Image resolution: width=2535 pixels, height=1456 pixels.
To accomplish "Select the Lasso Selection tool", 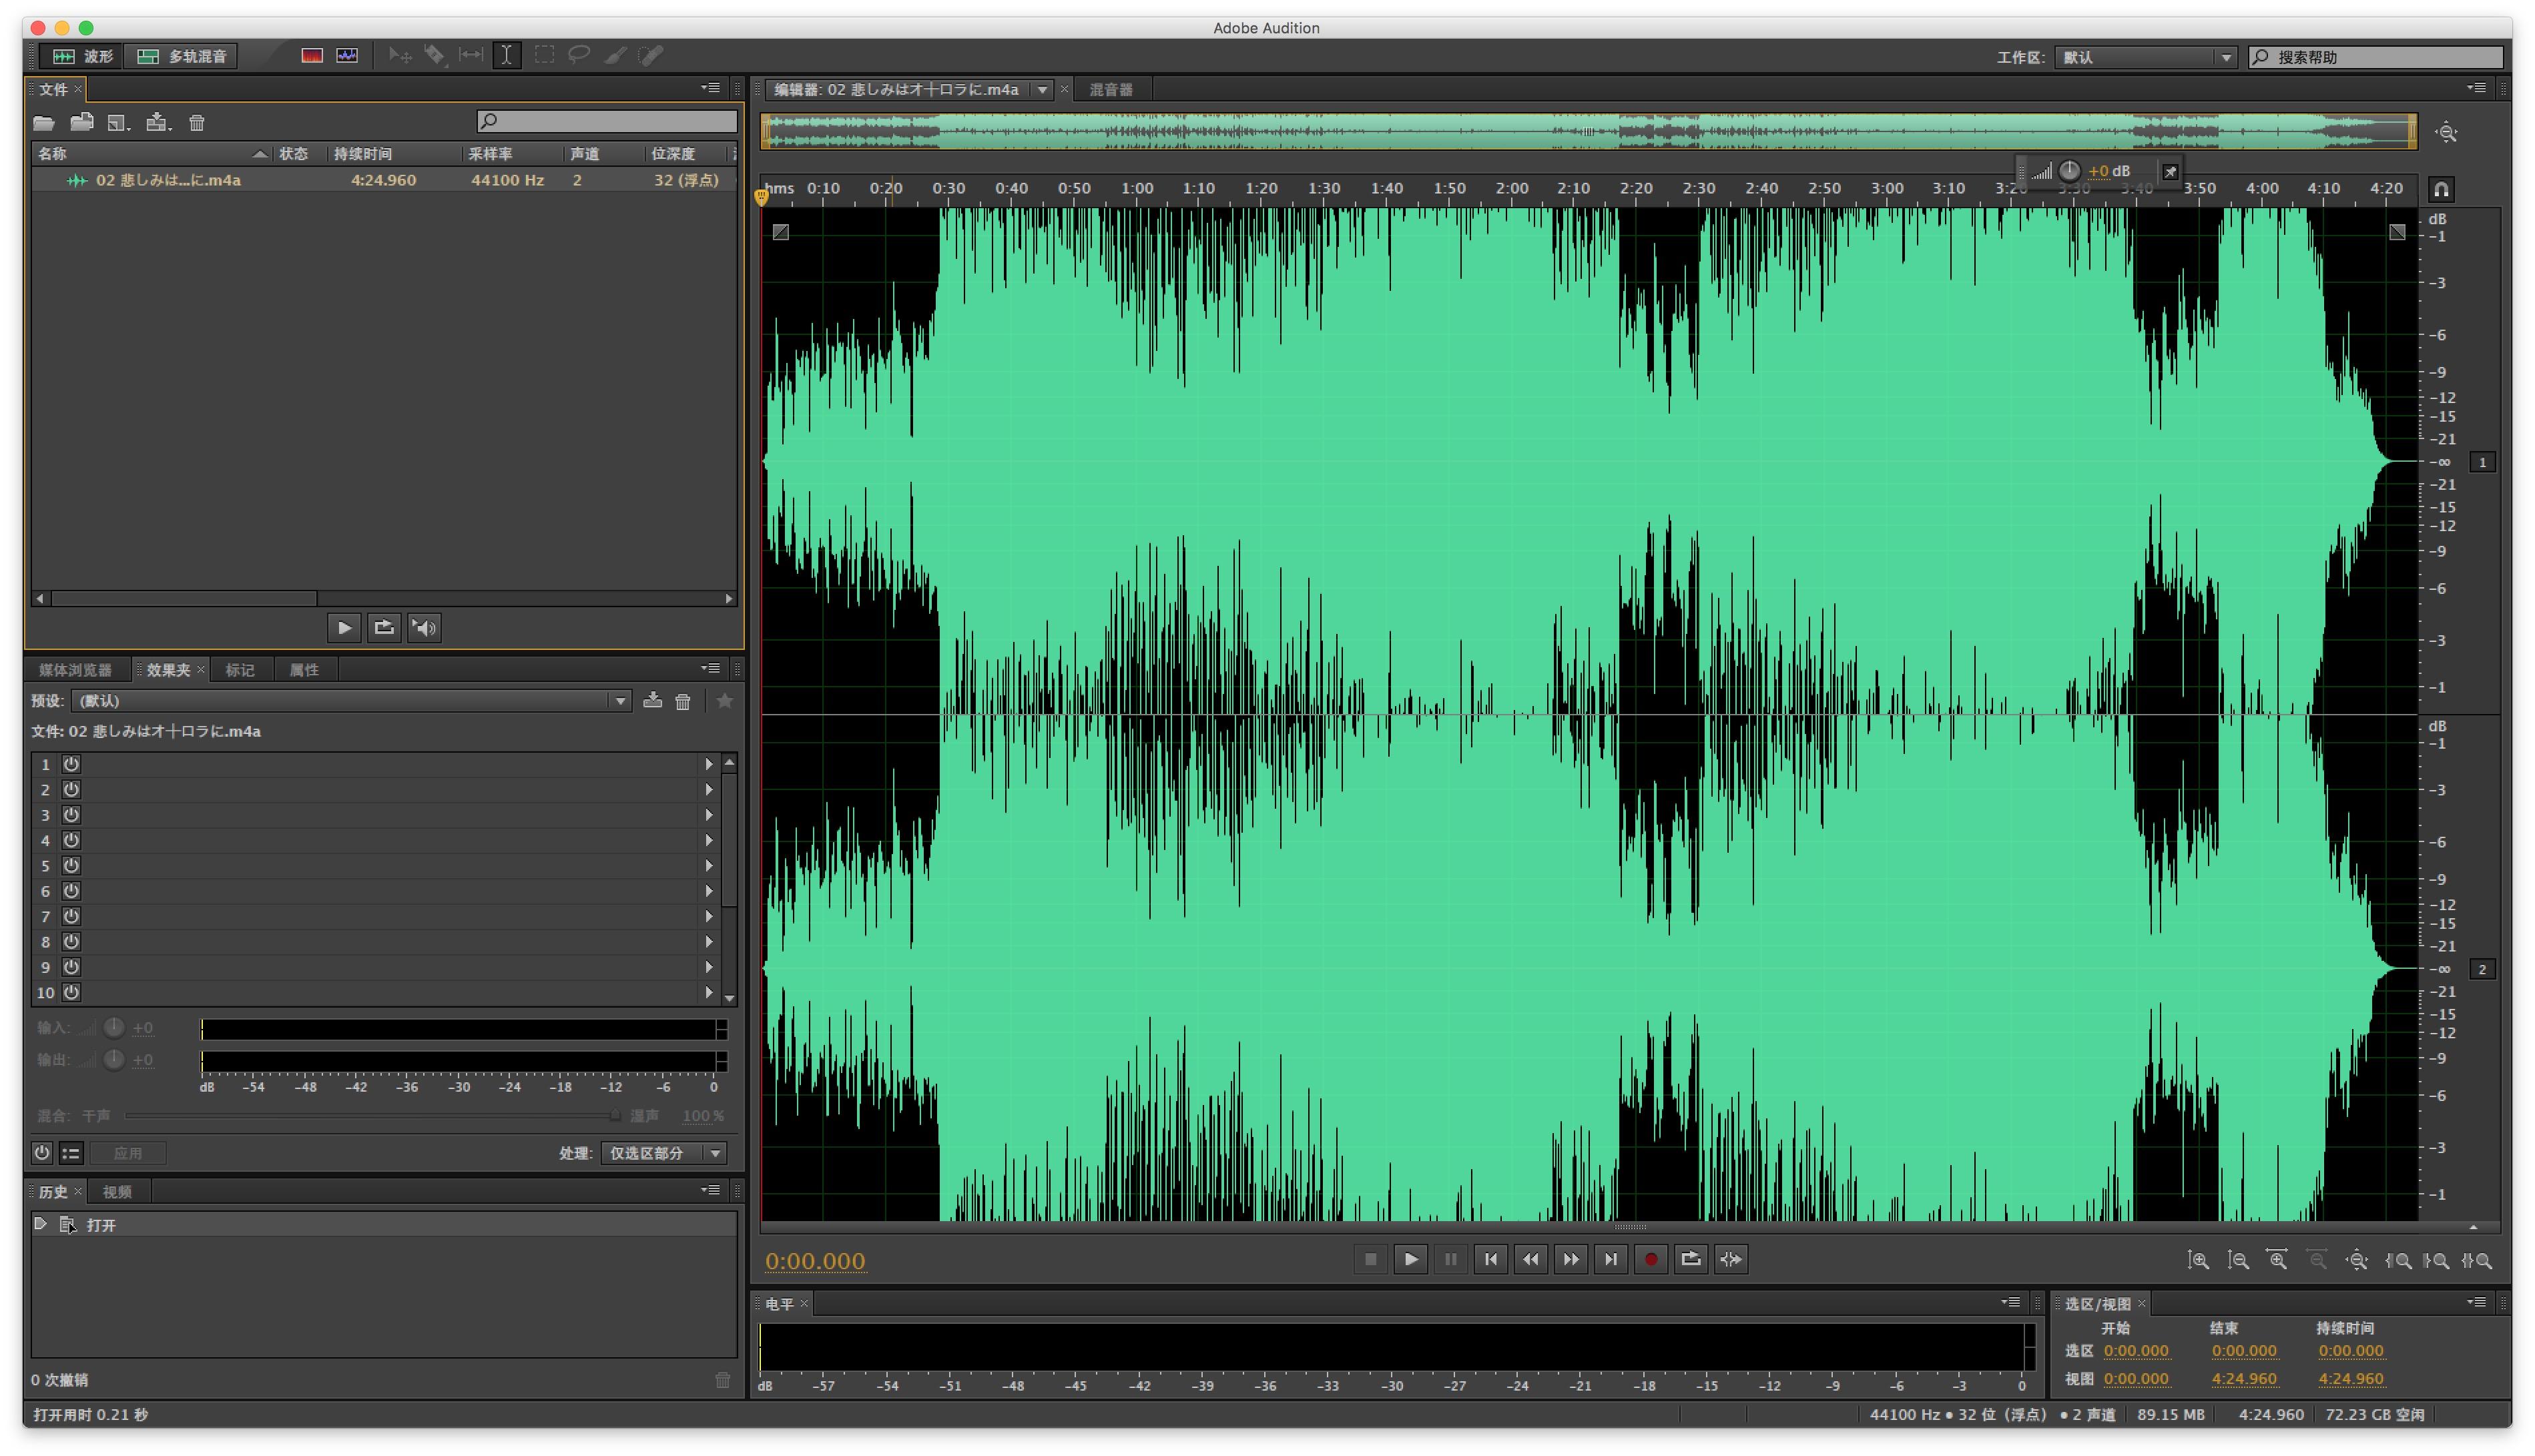I will [x=579, y=55].
